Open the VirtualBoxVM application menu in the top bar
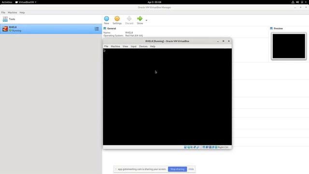 click(26, 2)
